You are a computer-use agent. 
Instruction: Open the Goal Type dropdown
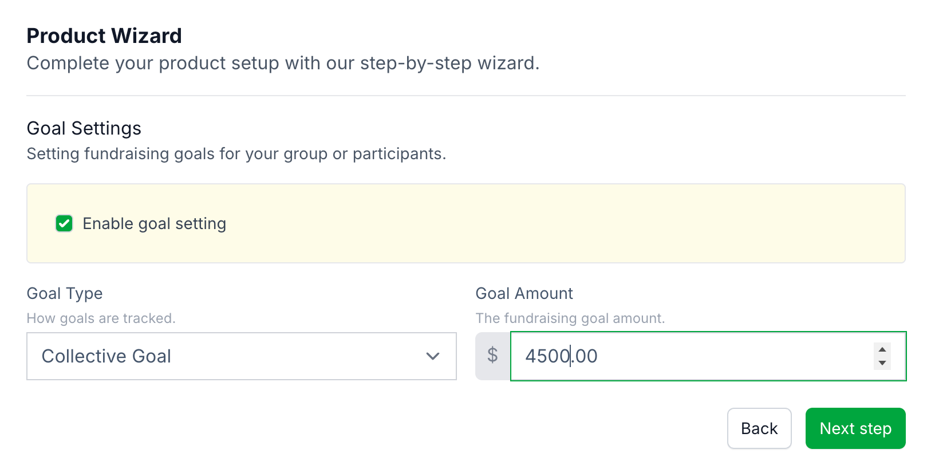coord(241,356)
